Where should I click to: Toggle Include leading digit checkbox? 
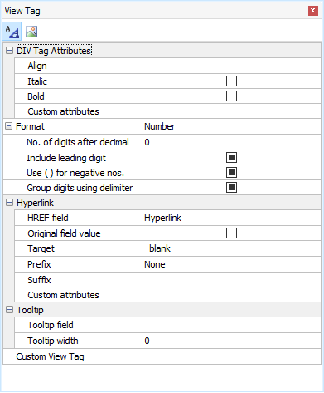(x=231, y=158)
